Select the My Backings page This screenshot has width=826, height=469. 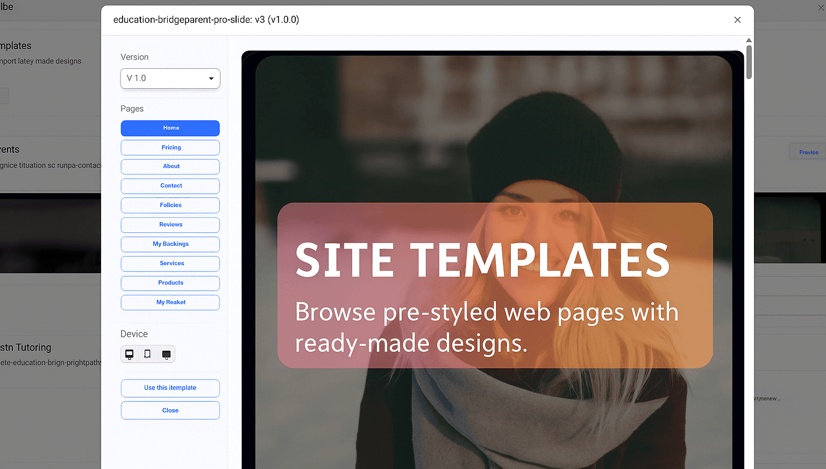tap(170, 244)
